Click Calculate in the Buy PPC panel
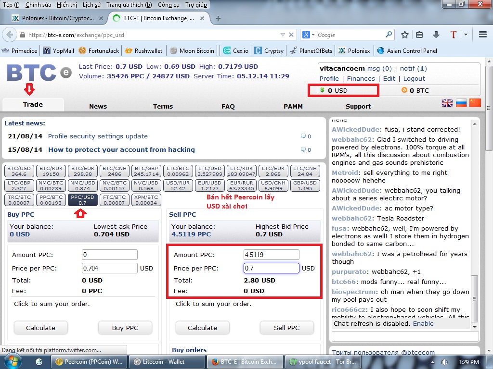This screenshot has height=369, width=493. 40,328
